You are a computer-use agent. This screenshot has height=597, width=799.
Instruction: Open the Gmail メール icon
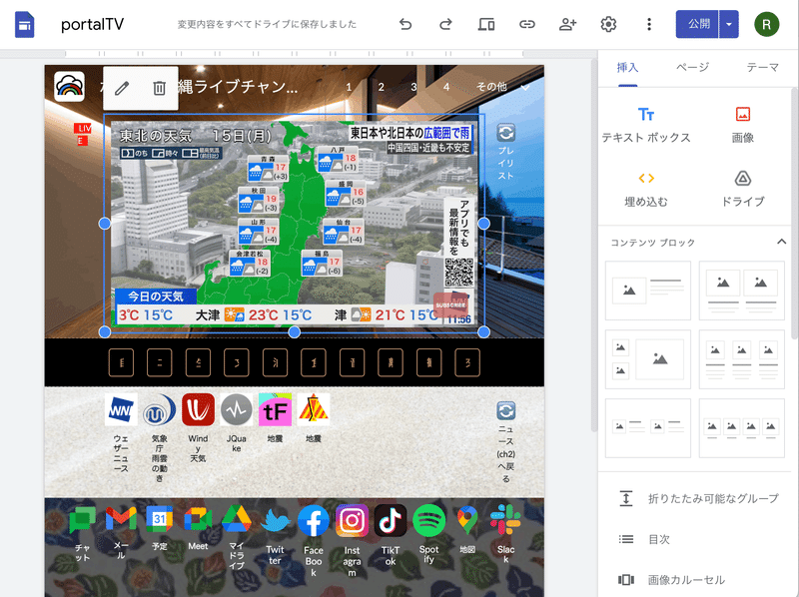point(121,519)
